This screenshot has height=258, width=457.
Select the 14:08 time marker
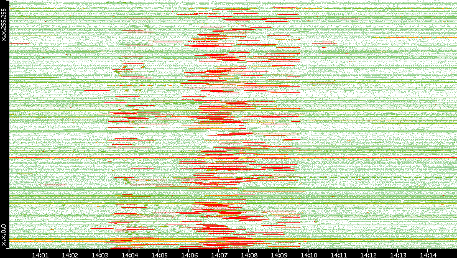pyautogui.click(x=249, y=254)
